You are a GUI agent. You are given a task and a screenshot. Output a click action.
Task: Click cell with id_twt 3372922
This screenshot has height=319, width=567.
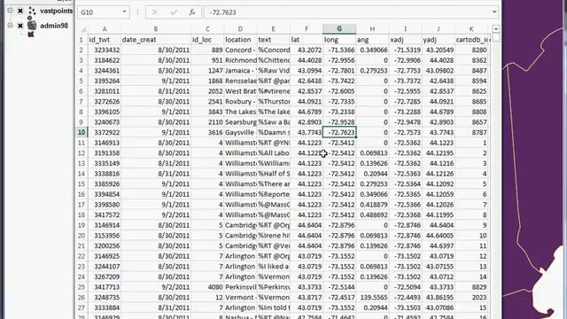(x=105, y=132)
